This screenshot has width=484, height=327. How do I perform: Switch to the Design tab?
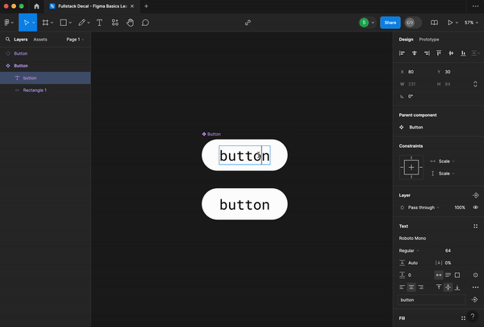tap(406, 40)
